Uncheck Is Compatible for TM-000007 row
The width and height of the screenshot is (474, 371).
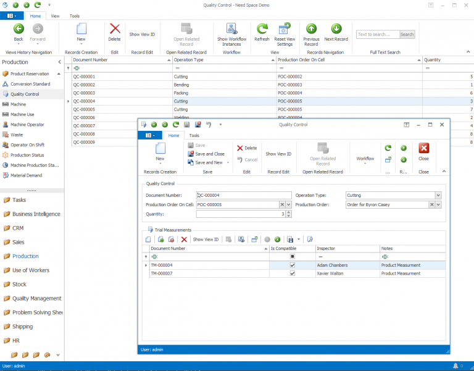pyautogui.click(x=292, y=273)
